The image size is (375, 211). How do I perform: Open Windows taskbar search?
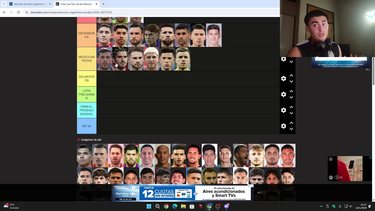tap(158, 206)
